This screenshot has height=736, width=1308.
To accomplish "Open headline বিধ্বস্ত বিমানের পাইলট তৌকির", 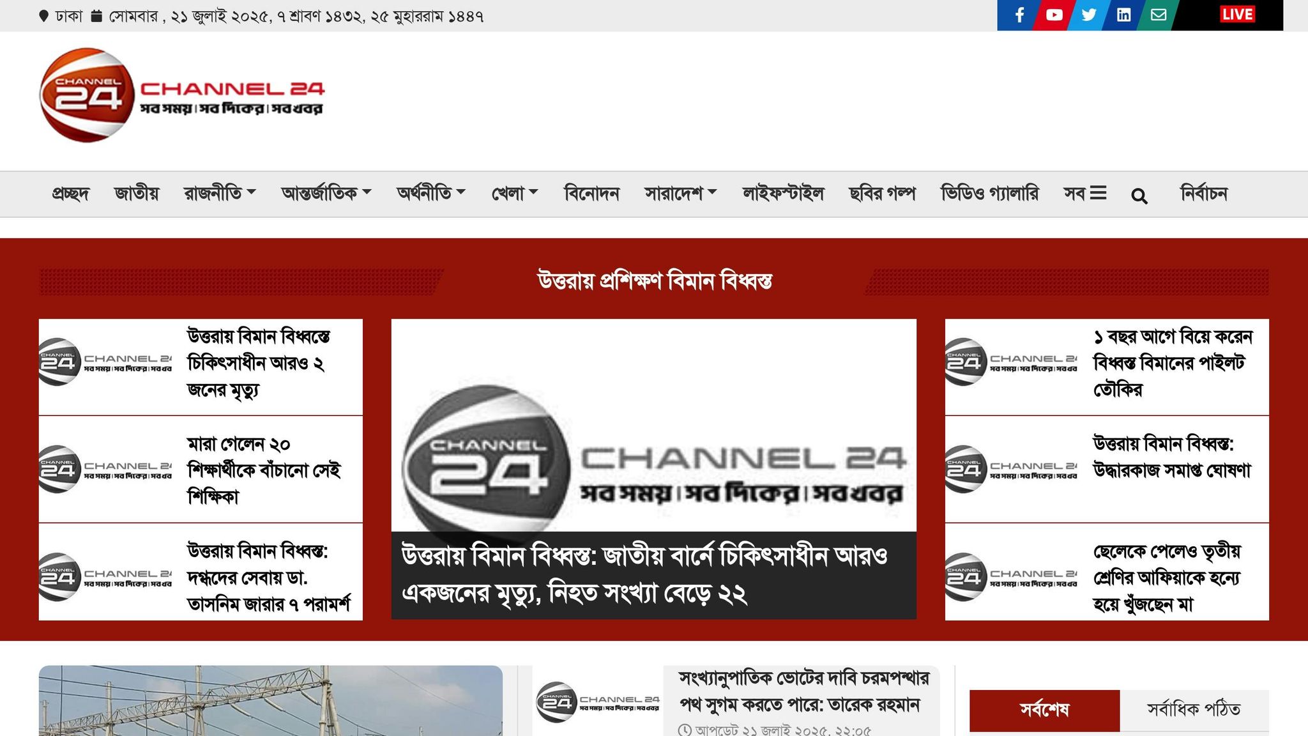I will click(x=1173, y=363).
